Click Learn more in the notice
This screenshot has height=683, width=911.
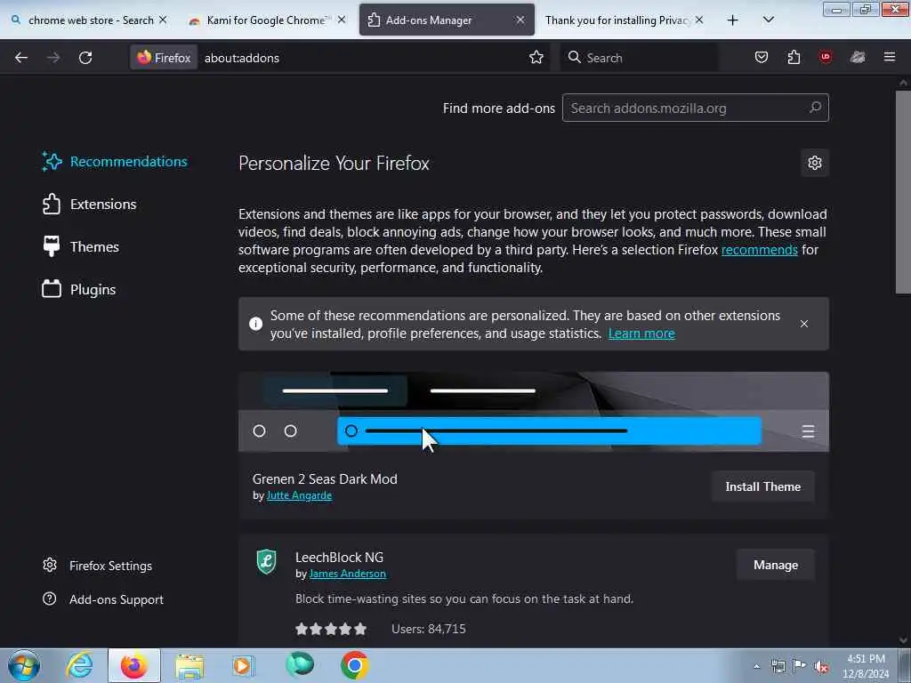[641, 333]
